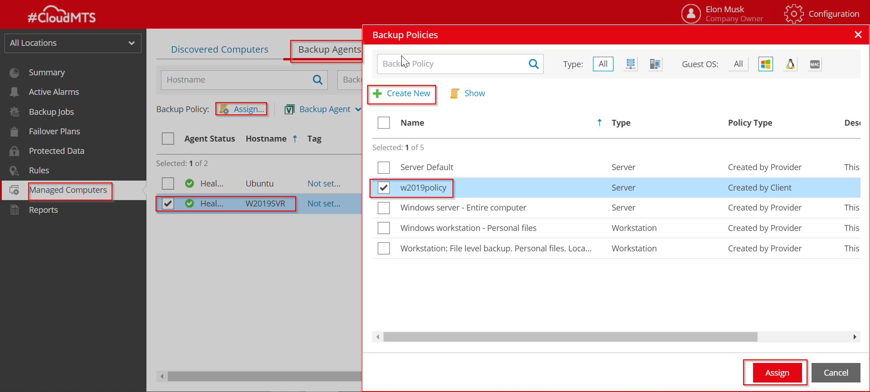Check the Server Default policy checkbox
Image resolution: width=870 pixels, height=392 pixels.
click(x=384, y=167)
